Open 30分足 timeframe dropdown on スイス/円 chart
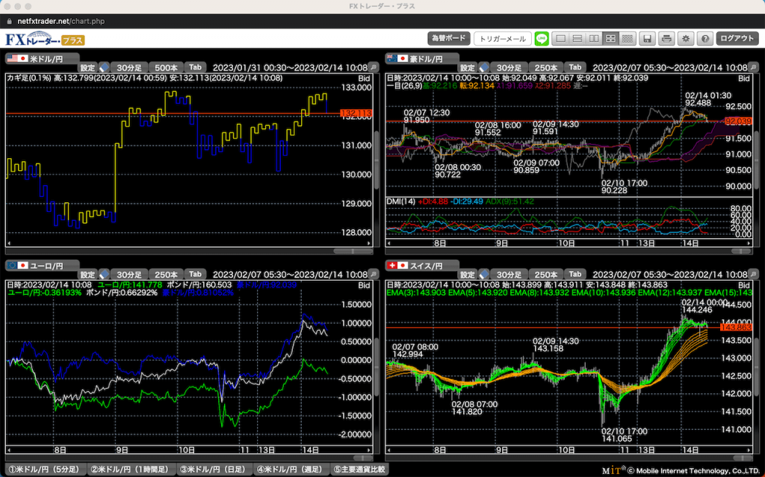Image resolution: width=765 pixels, height=477 pixels. (509, 275)
